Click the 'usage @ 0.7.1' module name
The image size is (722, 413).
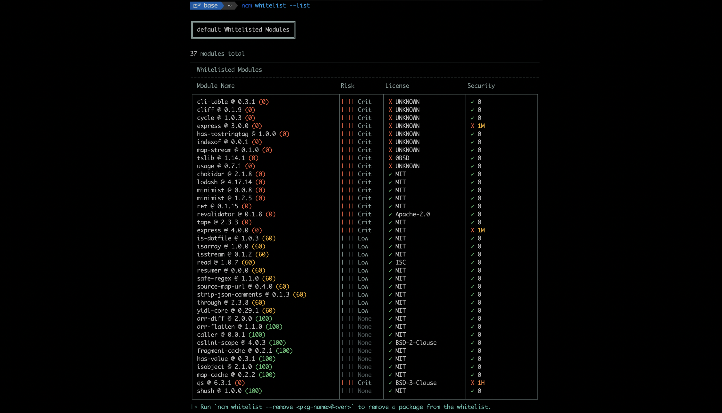pyautogui.click(x=219, y=166)
